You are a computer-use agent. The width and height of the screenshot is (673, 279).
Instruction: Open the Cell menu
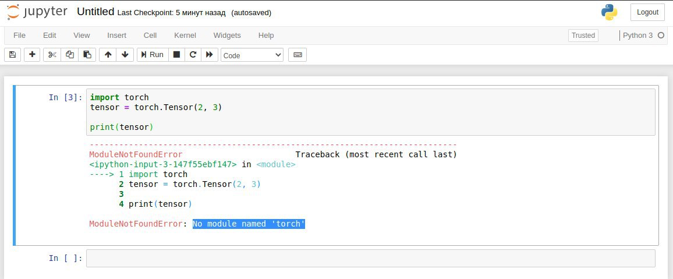150,35
